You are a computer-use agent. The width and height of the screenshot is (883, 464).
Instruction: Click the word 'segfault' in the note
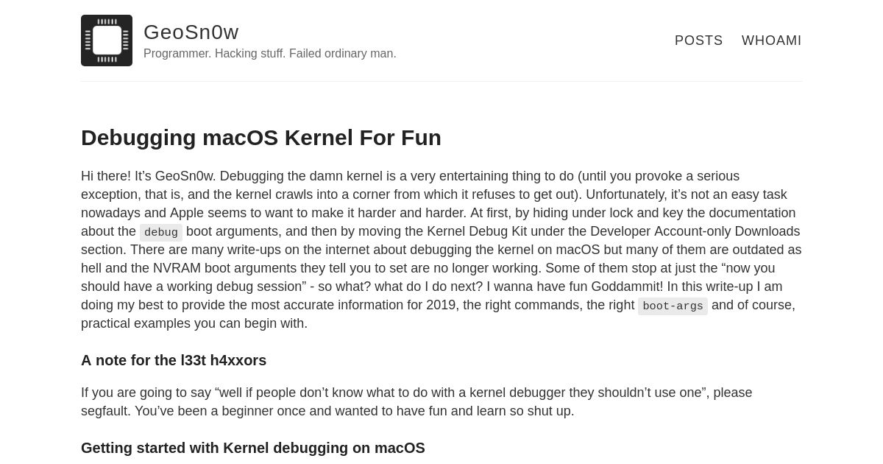click(104, 411)
